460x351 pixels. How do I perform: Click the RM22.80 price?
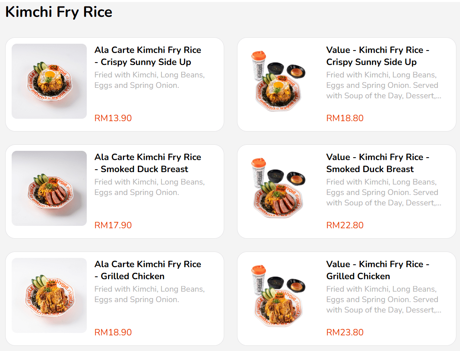pyautogui.click(x=345, y=225)
